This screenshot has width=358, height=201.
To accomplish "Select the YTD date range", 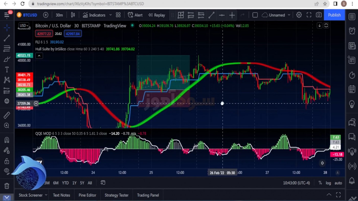I will click(x=65, y=183).
